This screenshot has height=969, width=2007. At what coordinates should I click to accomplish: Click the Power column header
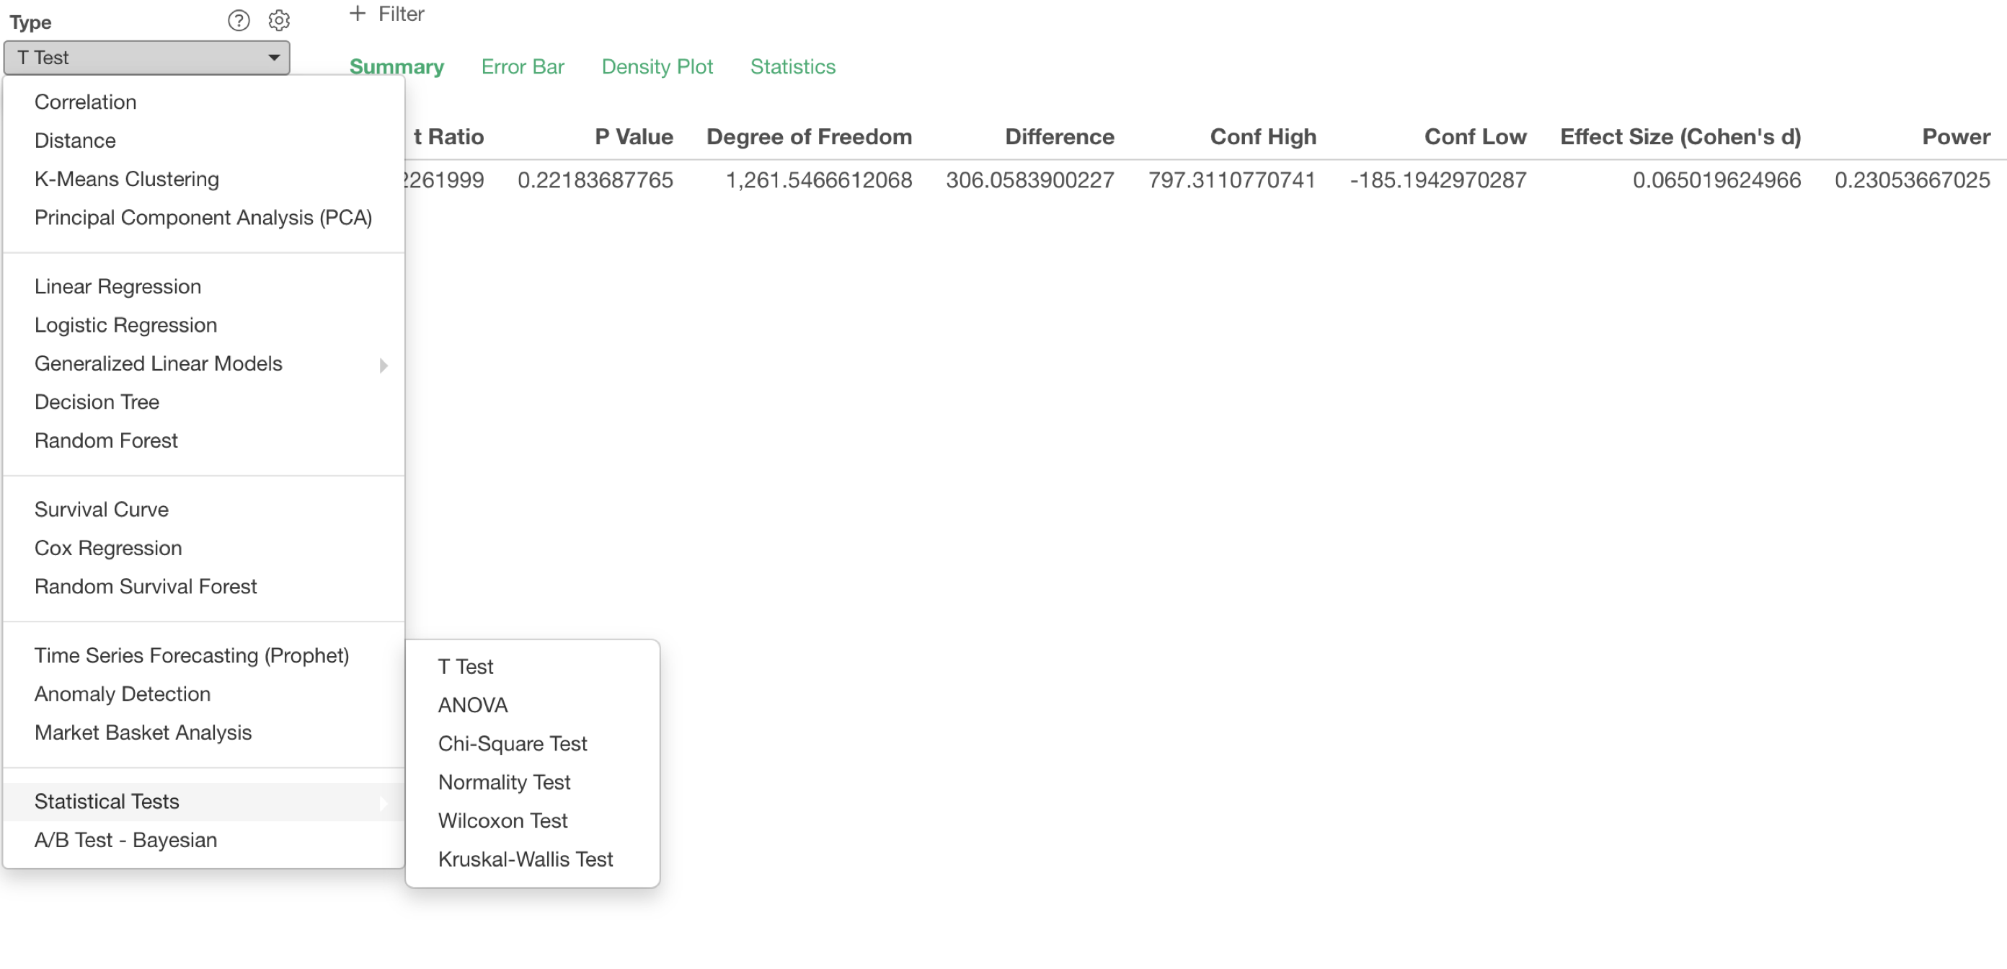(1957, 137)
